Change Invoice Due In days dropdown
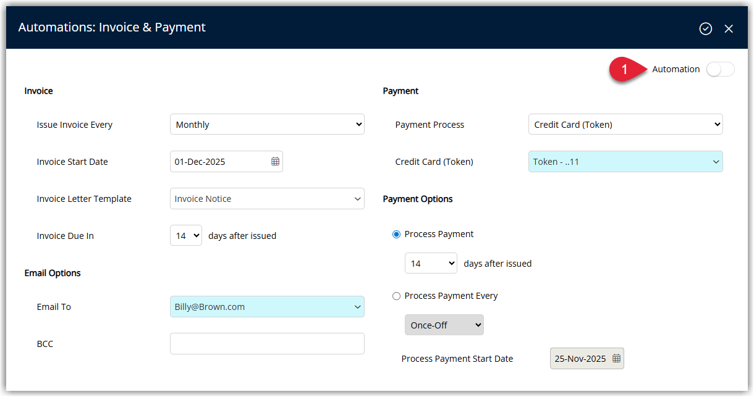This screenshot has height=397, width=754. (186, 235)
